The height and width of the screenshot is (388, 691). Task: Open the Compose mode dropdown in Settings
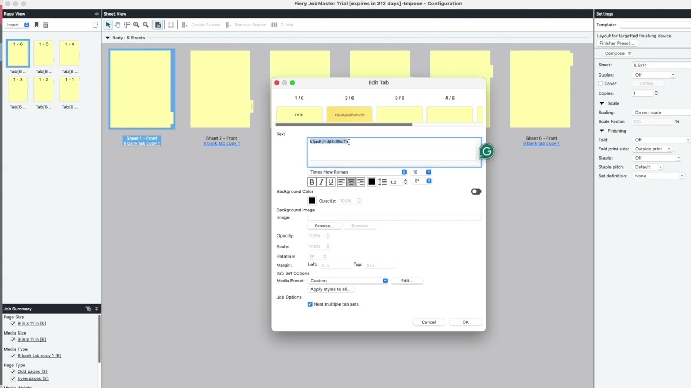pos(618,53)
